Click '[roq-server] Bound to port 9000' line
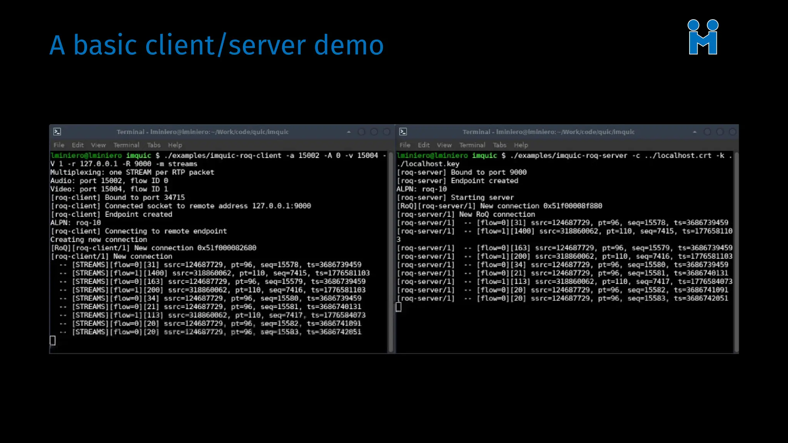788x443 pixels. [462, 172]
